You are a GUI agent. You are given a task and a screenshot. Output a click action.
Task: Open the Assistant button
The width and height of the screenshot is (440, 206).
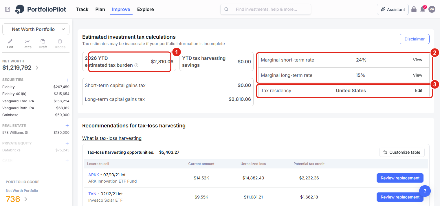click(393, 9)
